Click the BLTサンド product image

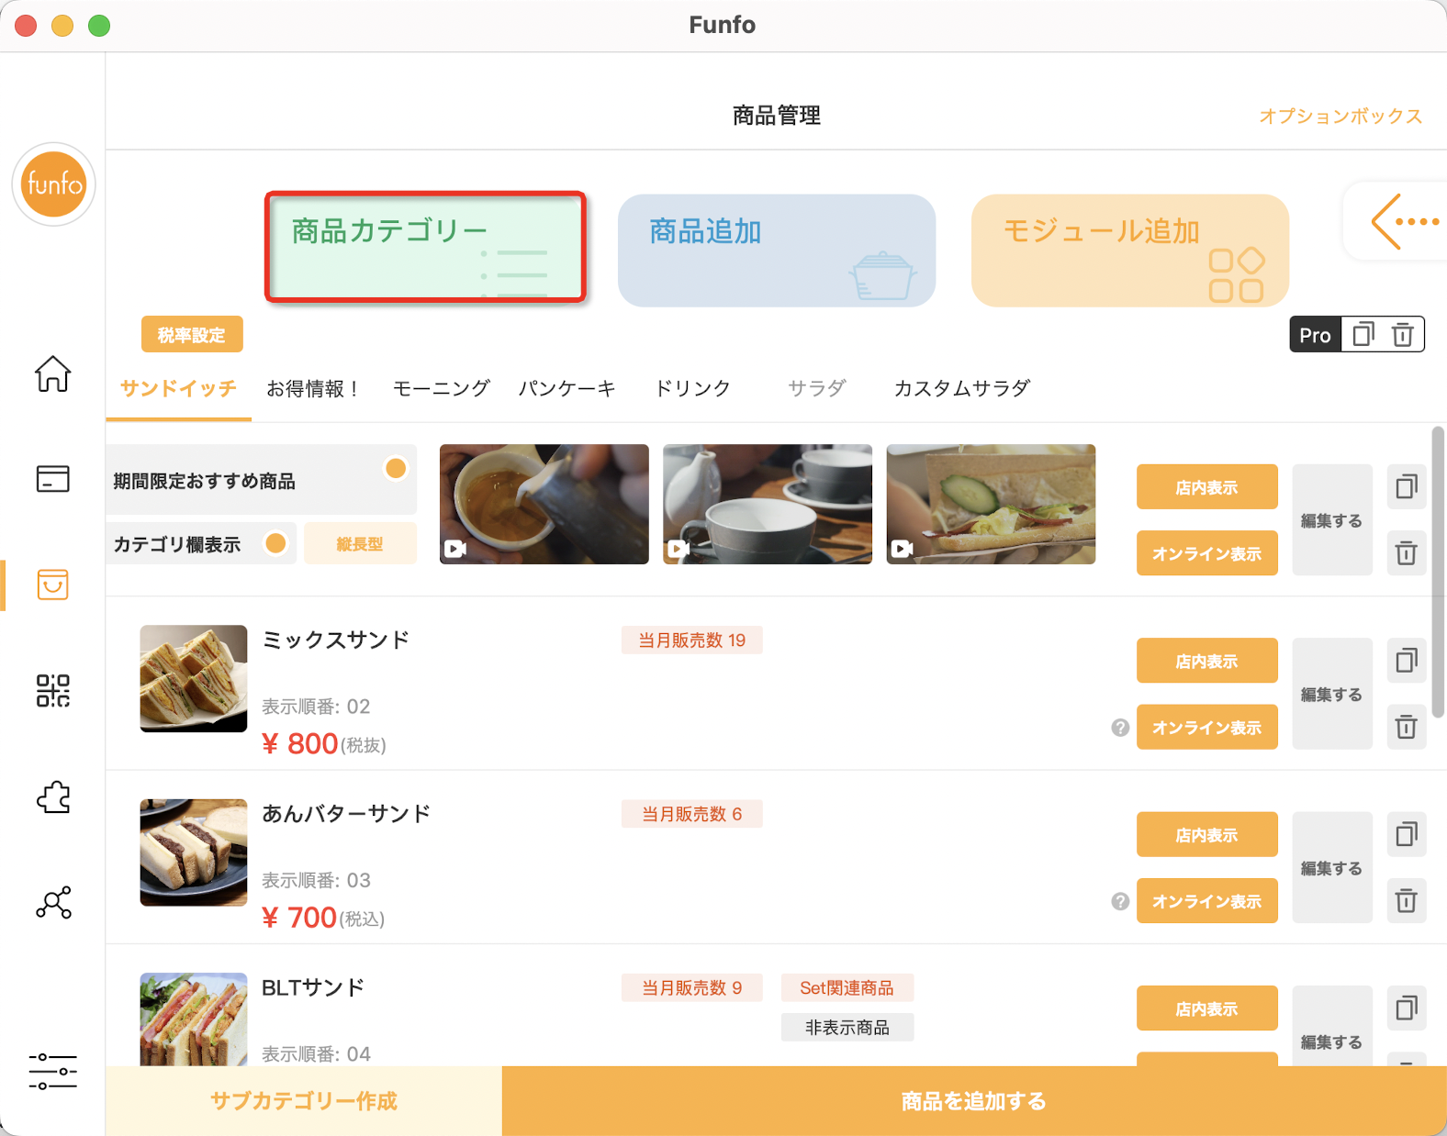pos(194,1019)
